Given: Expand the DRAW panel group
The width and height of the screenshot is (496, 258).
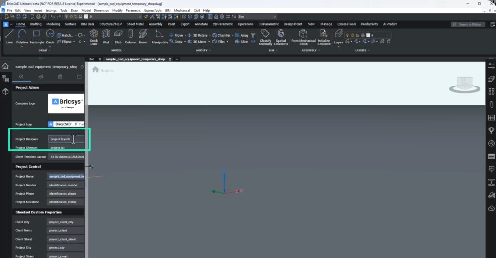Looking at the screenshot, I should point(44,50).
